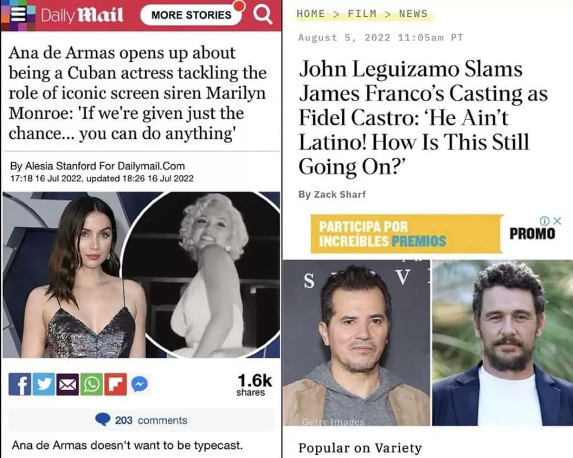Viewport: 573px width, 458px height.
Task: Open the 203 comments link
Action: (141, 420)
